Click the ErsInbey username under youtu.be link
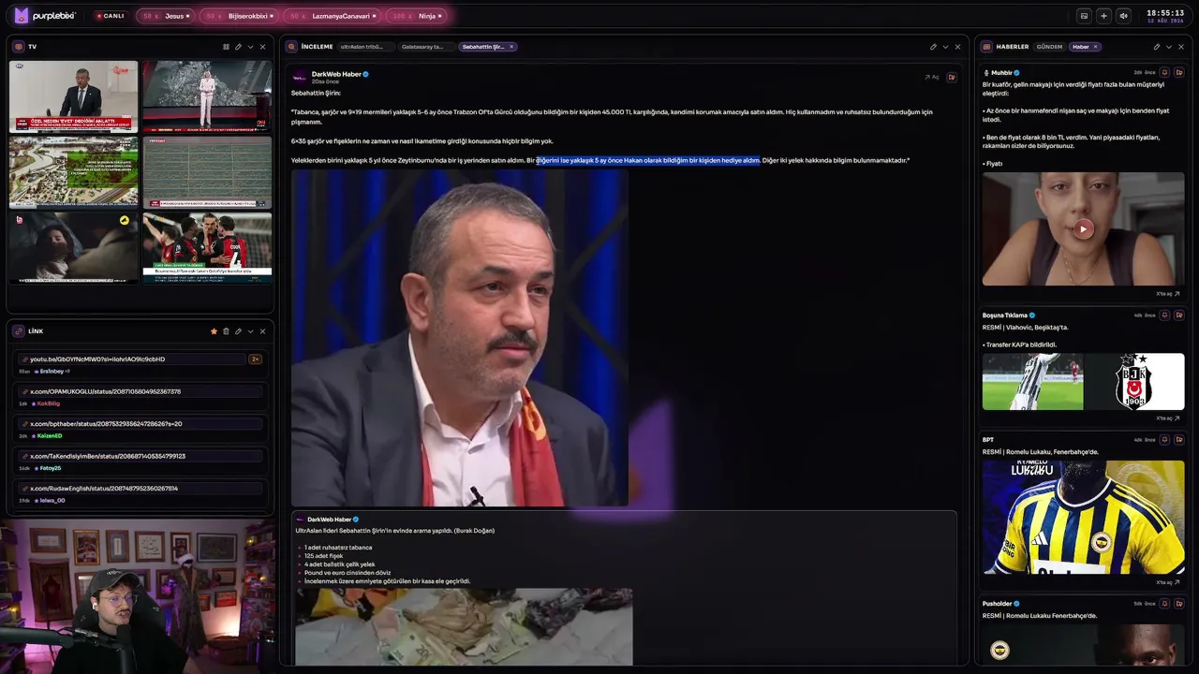Screen dimensions: 1199x674 [x=51, y=372]
